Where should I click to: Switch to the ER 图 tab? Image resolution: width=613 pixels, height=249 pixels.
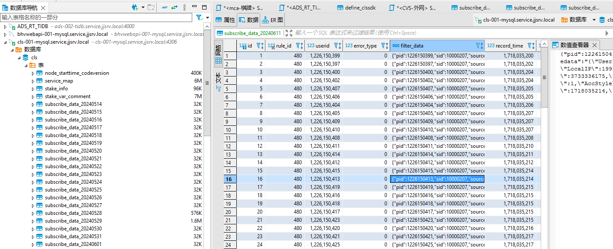(273, 20)
